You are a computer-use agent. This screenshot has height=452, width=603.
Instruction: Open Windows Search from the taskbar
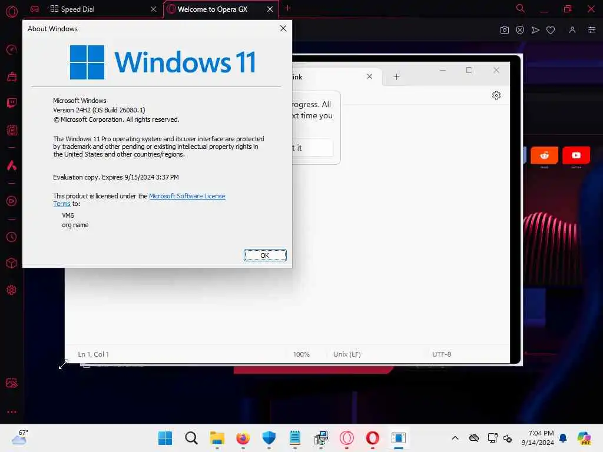[x=191, y=438]
